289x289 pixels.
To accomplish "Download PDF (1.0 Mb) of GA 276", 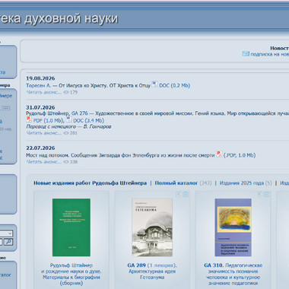I will [x=48, y=121].
